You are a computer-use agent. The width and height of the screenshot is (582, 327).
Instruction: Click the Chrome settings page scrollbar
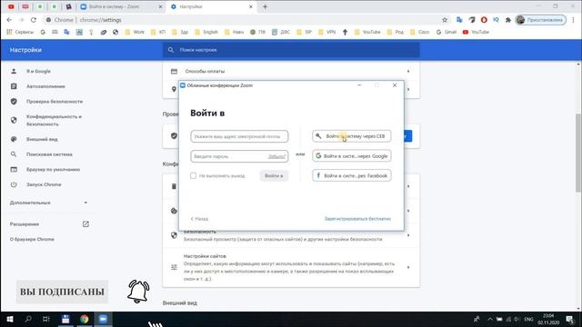click(x=578, y=153)
